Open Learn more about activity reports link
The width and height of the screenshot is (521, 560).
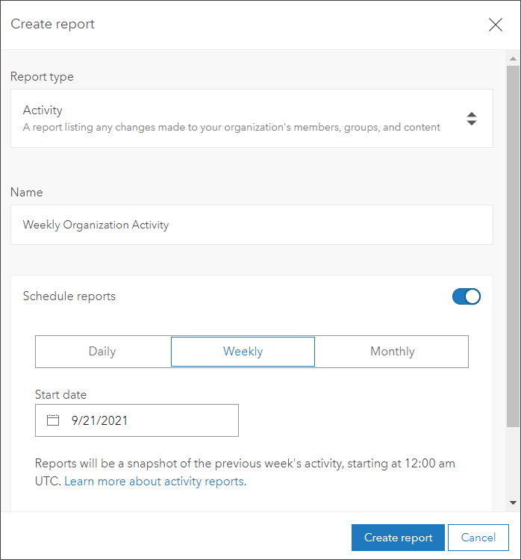[155, 481]
